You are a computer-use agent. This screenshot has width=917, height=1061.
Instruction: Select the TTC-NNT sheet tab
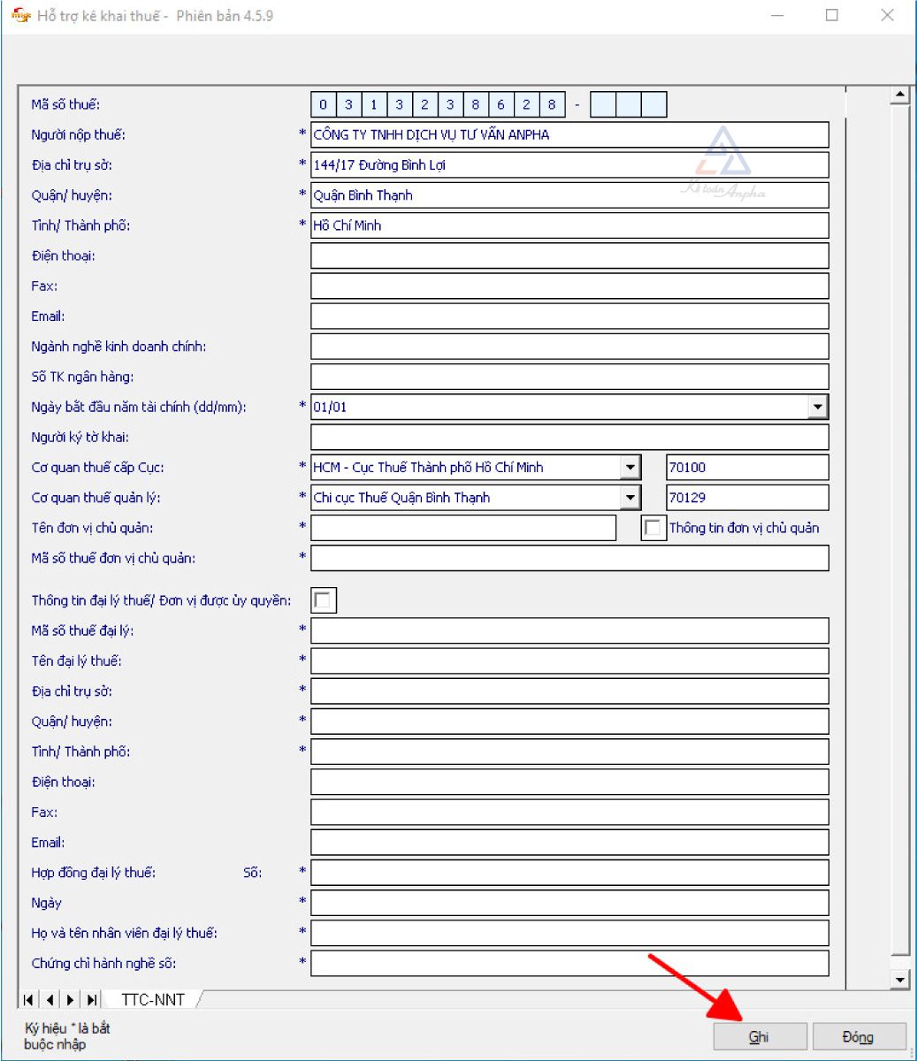(x=152, y=999)
